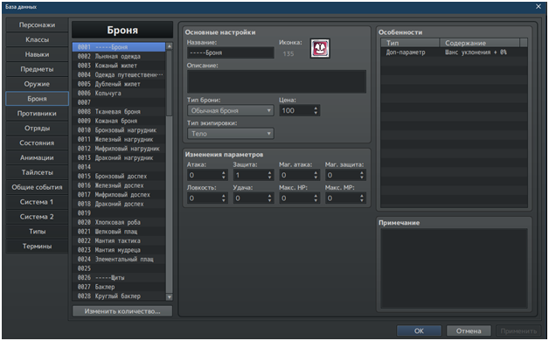
Task: Click armor list scroll up arrow
Action: 169,46
